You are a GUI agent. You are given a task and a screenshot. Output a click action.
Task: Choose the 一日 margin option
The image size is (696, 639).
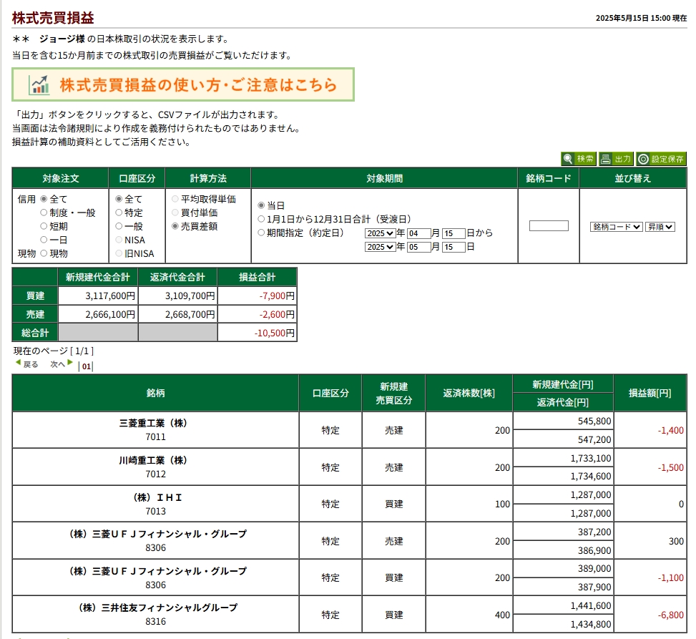[x=44, y=240]
